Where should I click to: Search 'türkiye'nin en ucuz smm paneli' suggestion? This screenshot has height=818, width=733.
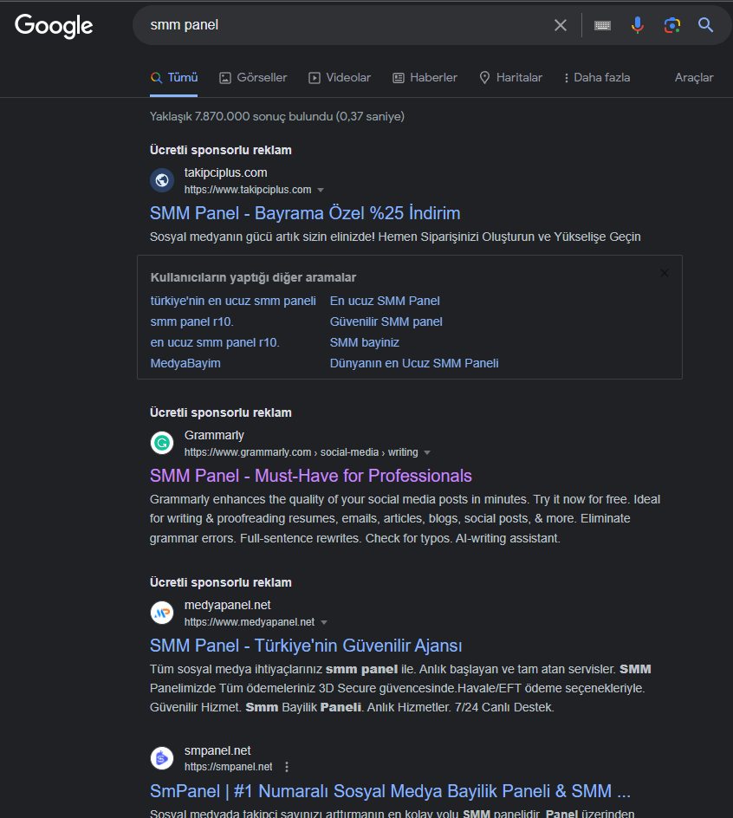(x=233, y=301)
